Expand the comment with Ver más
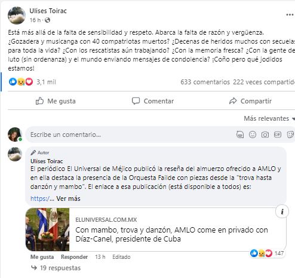 tap(68, 198)
